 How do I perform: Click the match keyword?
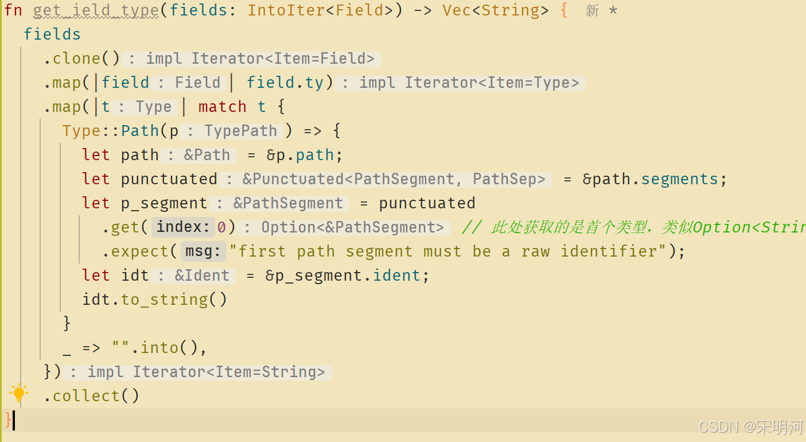222,107
